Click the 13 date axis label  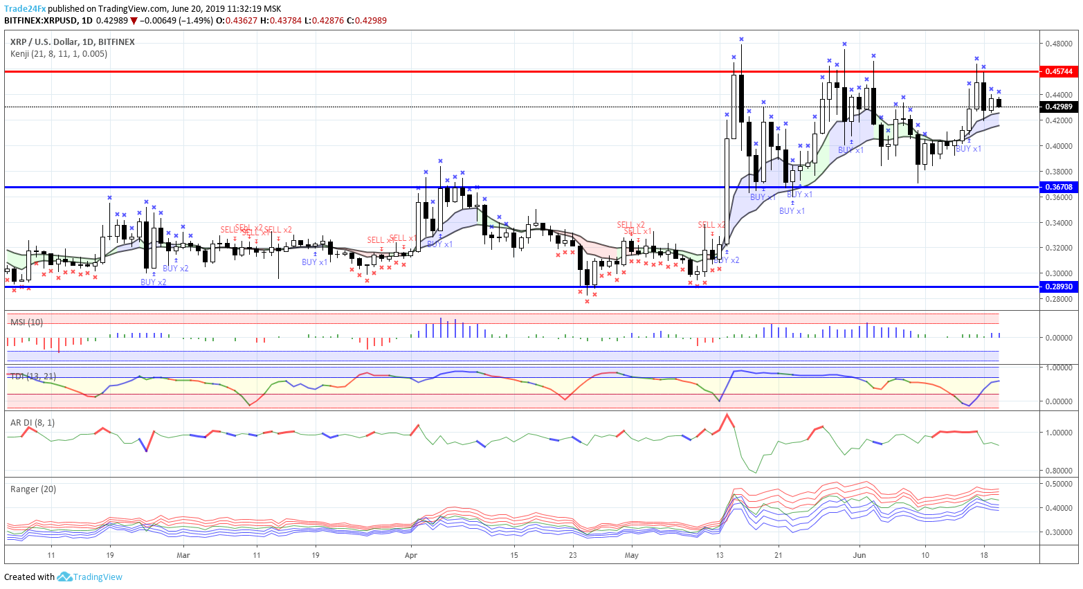pos(720,555)
